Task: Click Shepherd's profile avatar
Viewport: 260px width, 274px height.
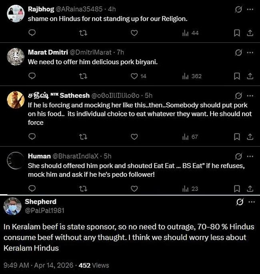Action: pos(12,206)
